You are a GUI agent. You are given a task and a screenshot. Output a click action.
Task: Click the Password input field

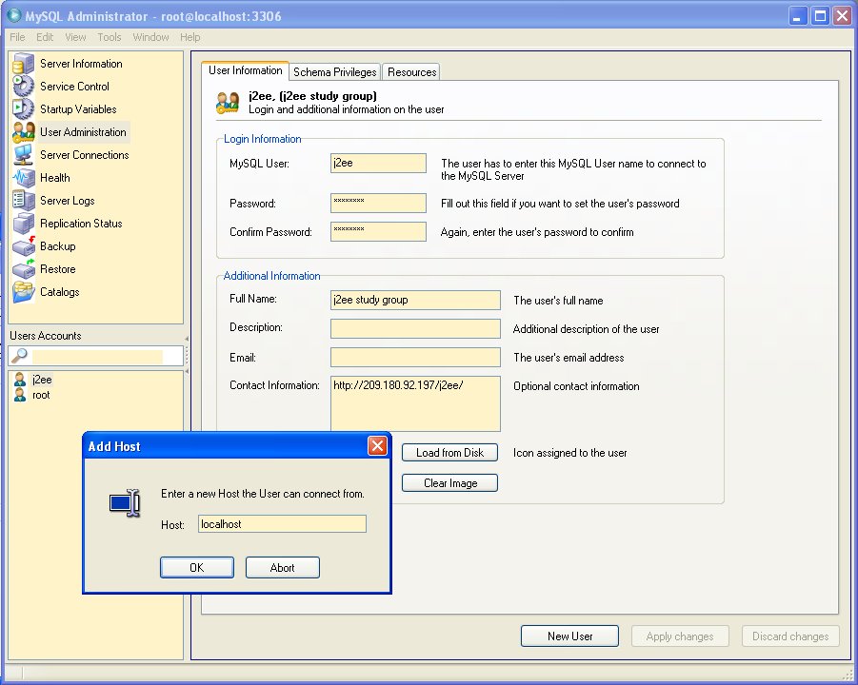pyautogui.click(x=378, y=203)
